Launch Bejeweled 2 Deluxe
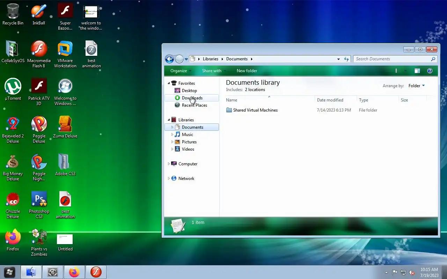 coord(13,129)
